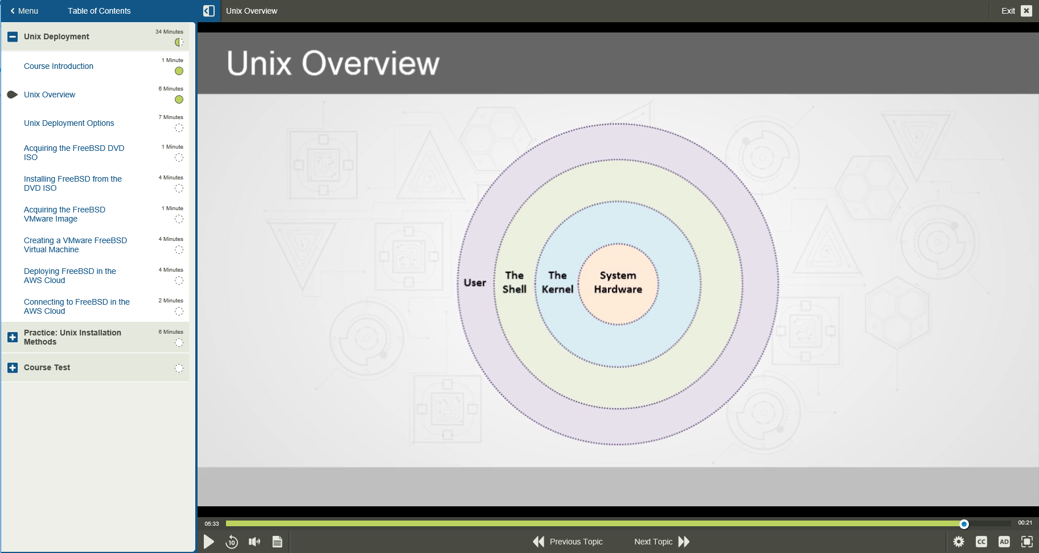This screenshot has width=1039, height=553.
Task: Mute the video volume
Action: 254,542
